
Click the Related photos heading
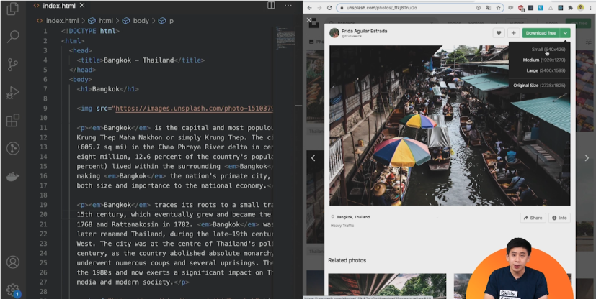tap(347, 260)
